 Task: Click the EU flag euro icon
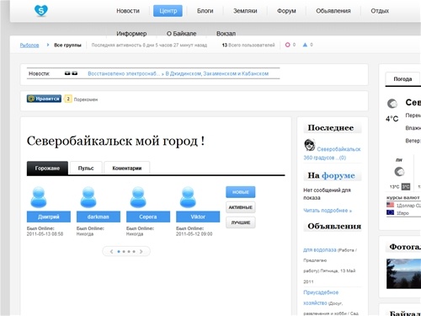coord(390,212)
